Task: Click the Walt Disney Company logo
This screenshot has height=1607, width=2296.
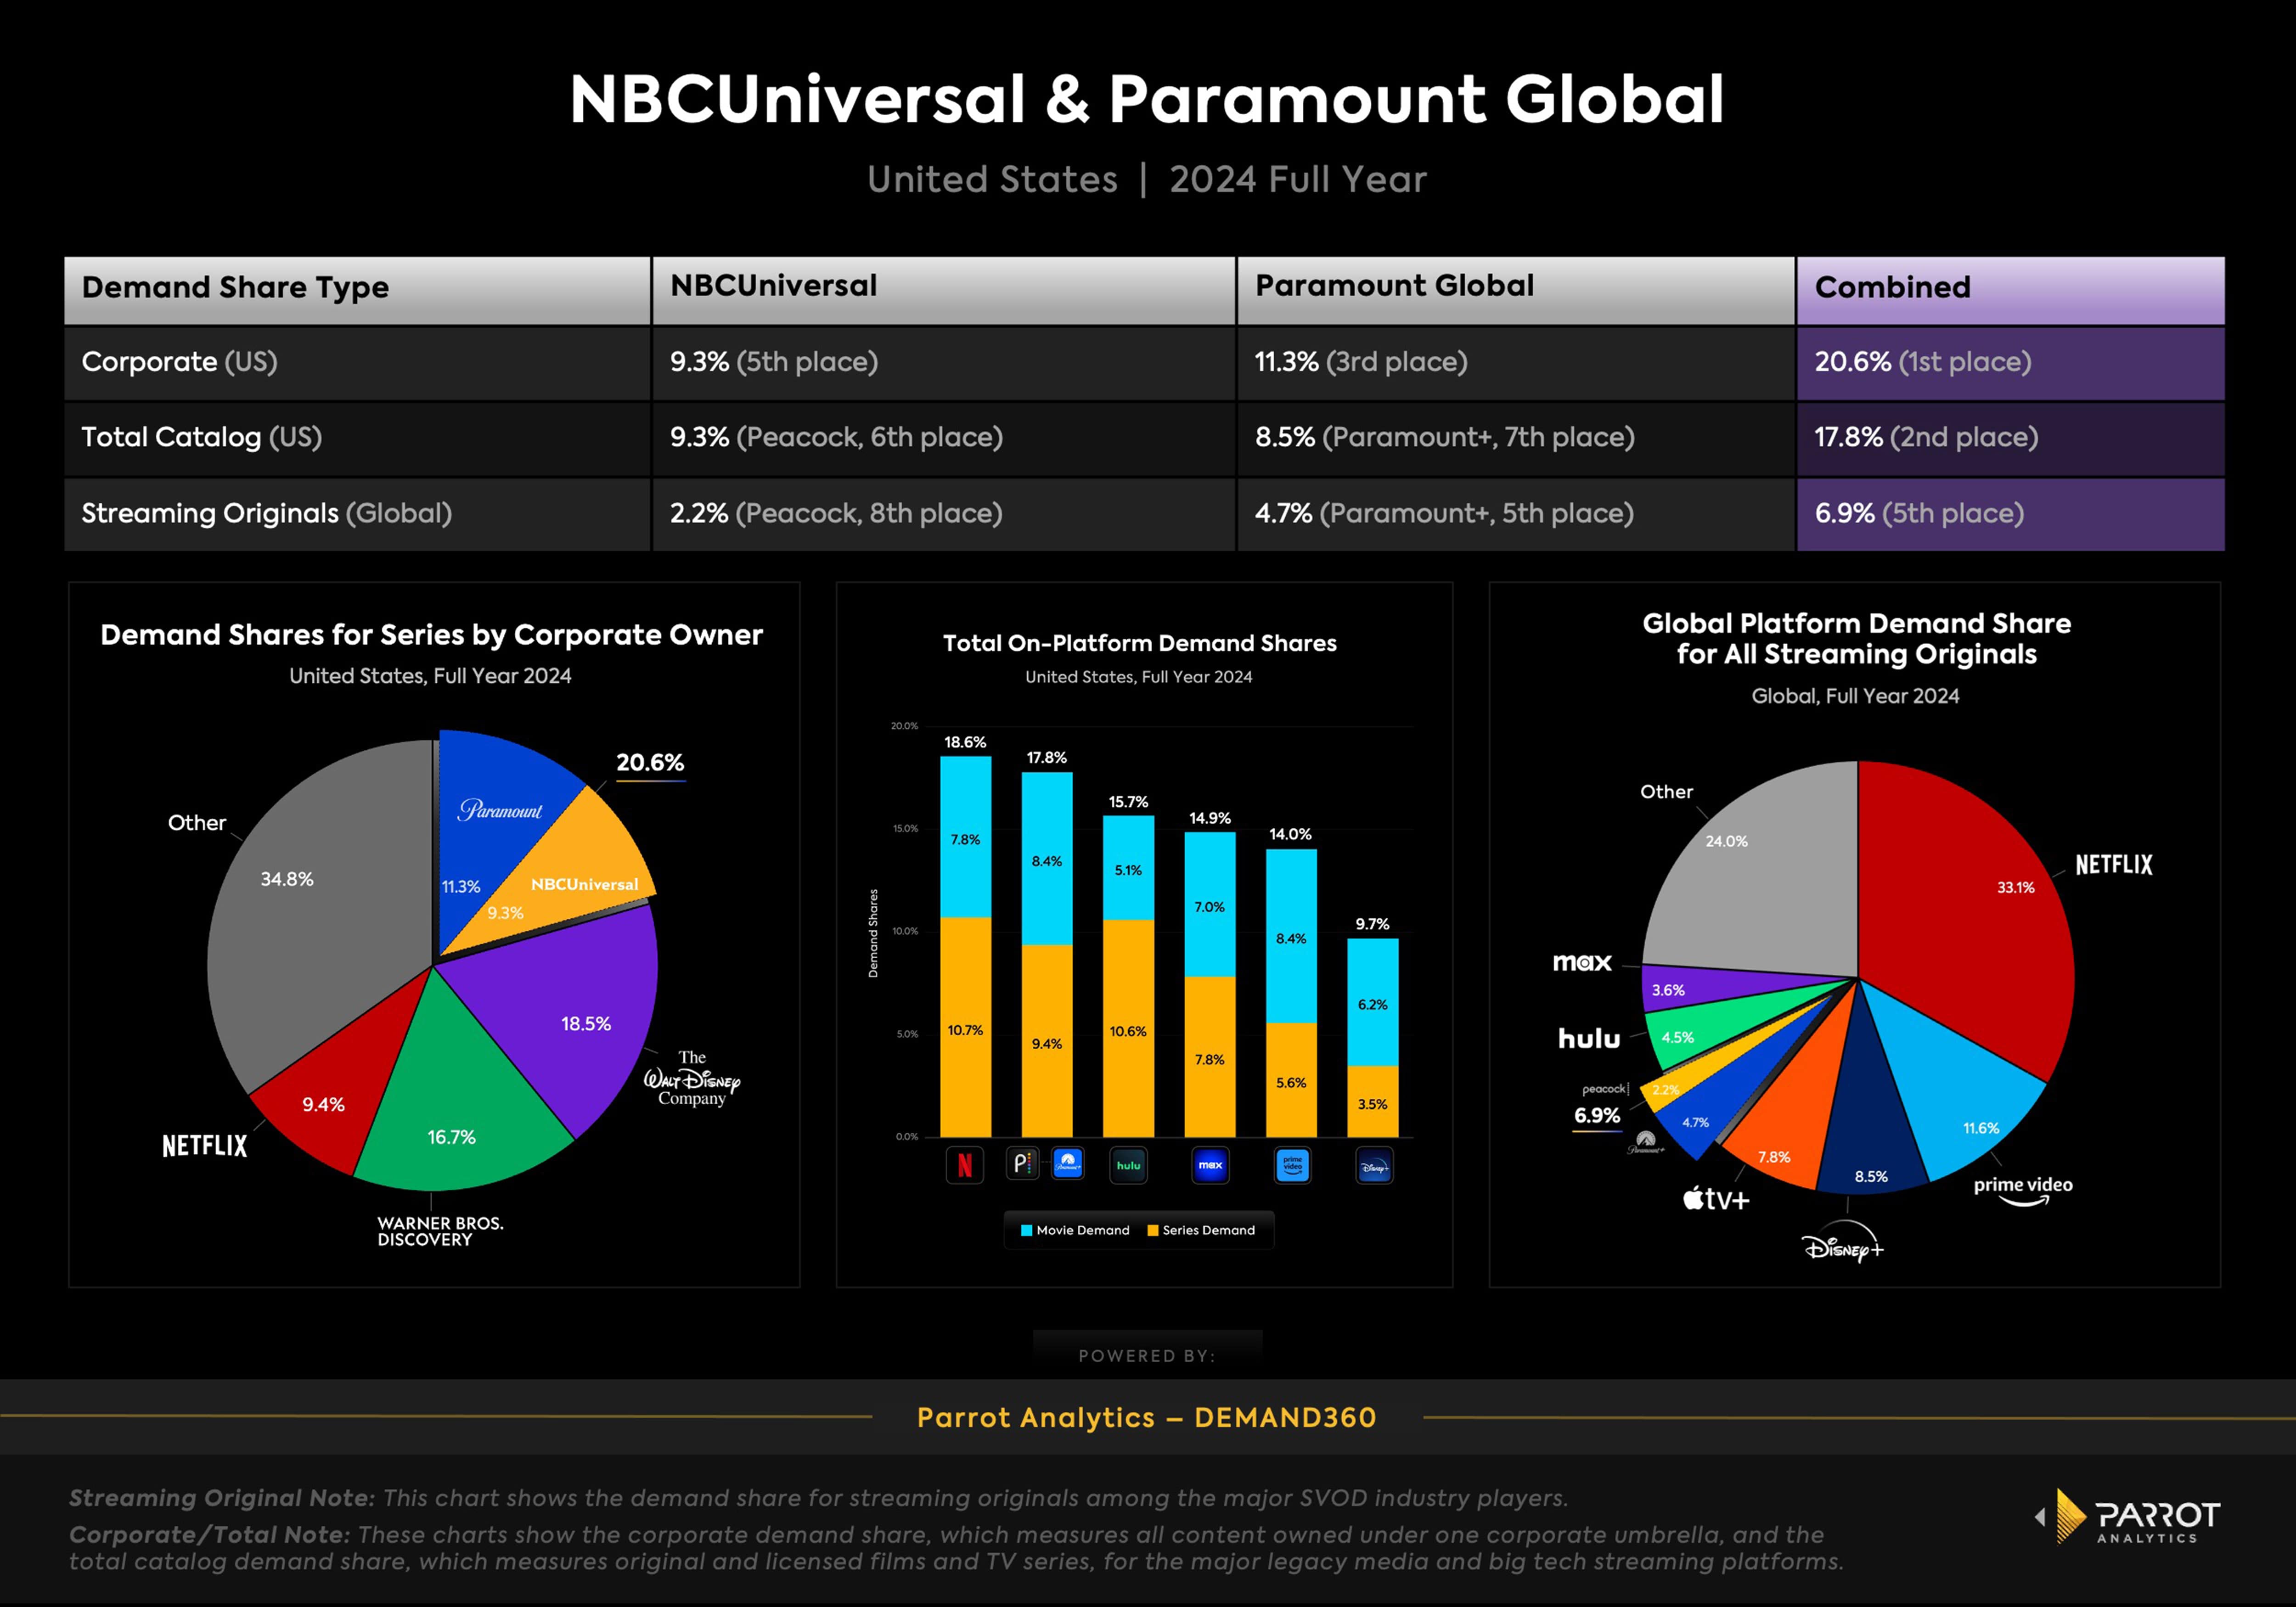Action: click(692, 1078)
